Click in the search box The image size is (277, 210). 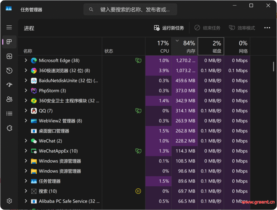133,10
